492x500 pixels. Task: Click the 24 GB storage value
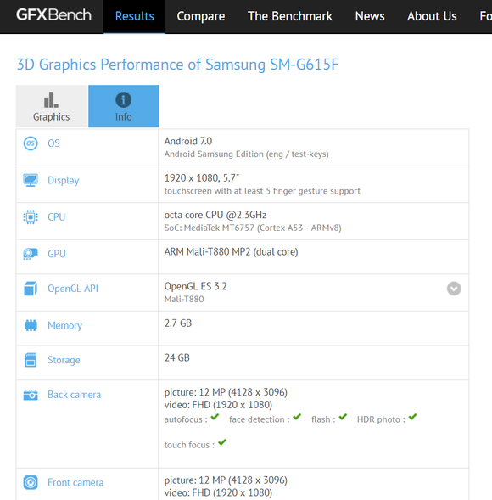point(176,357)
